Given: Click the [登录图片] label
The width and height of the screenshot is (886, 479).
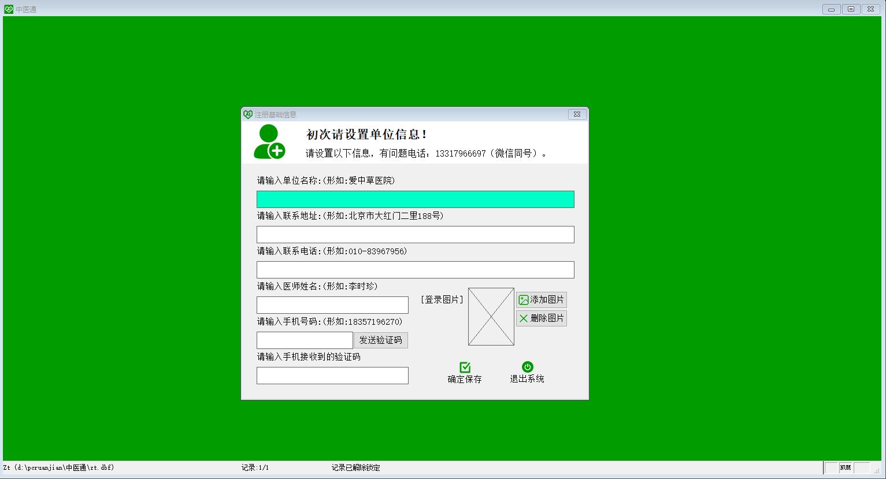Looking at the screenshot, I should [442, 299].
